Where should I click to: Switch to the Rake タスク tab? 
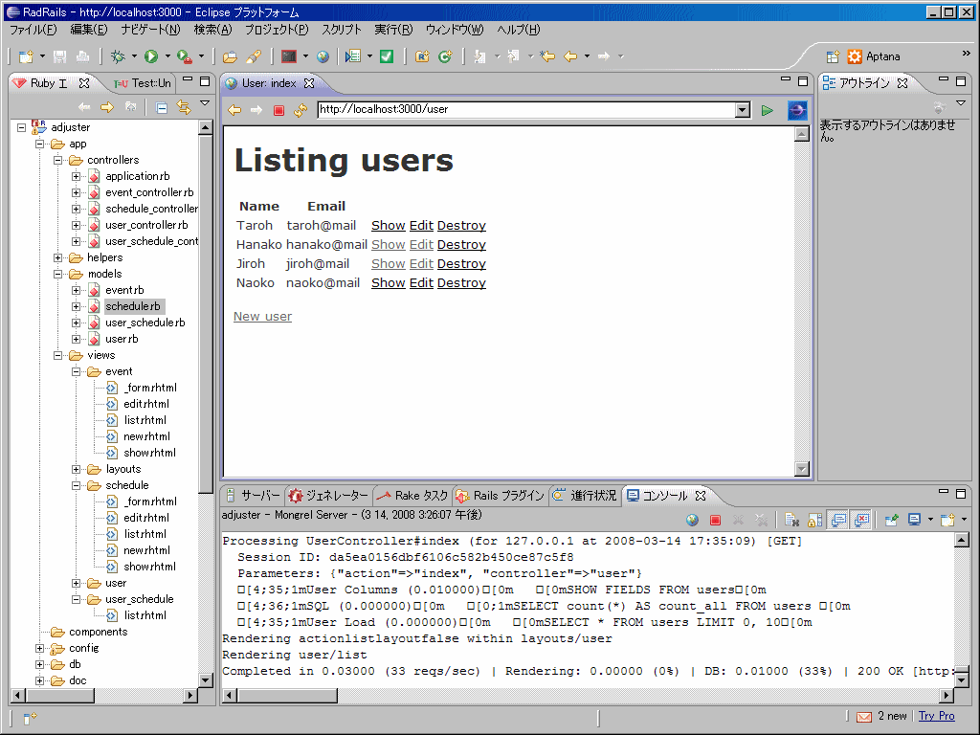[412, 496]
